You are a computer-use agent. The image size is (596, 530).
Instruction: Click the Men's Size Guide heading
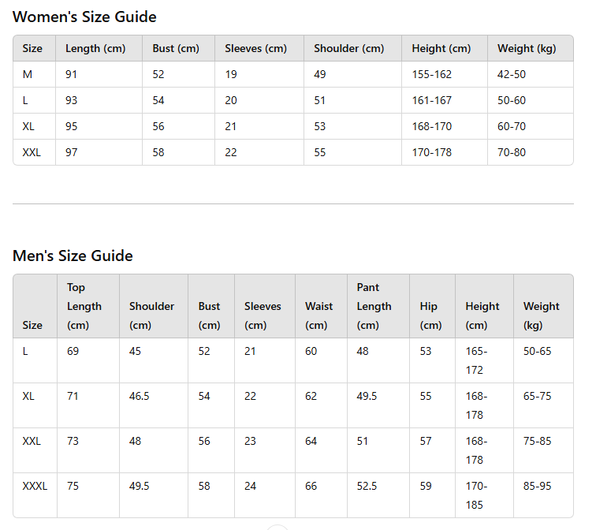(73, 256)
